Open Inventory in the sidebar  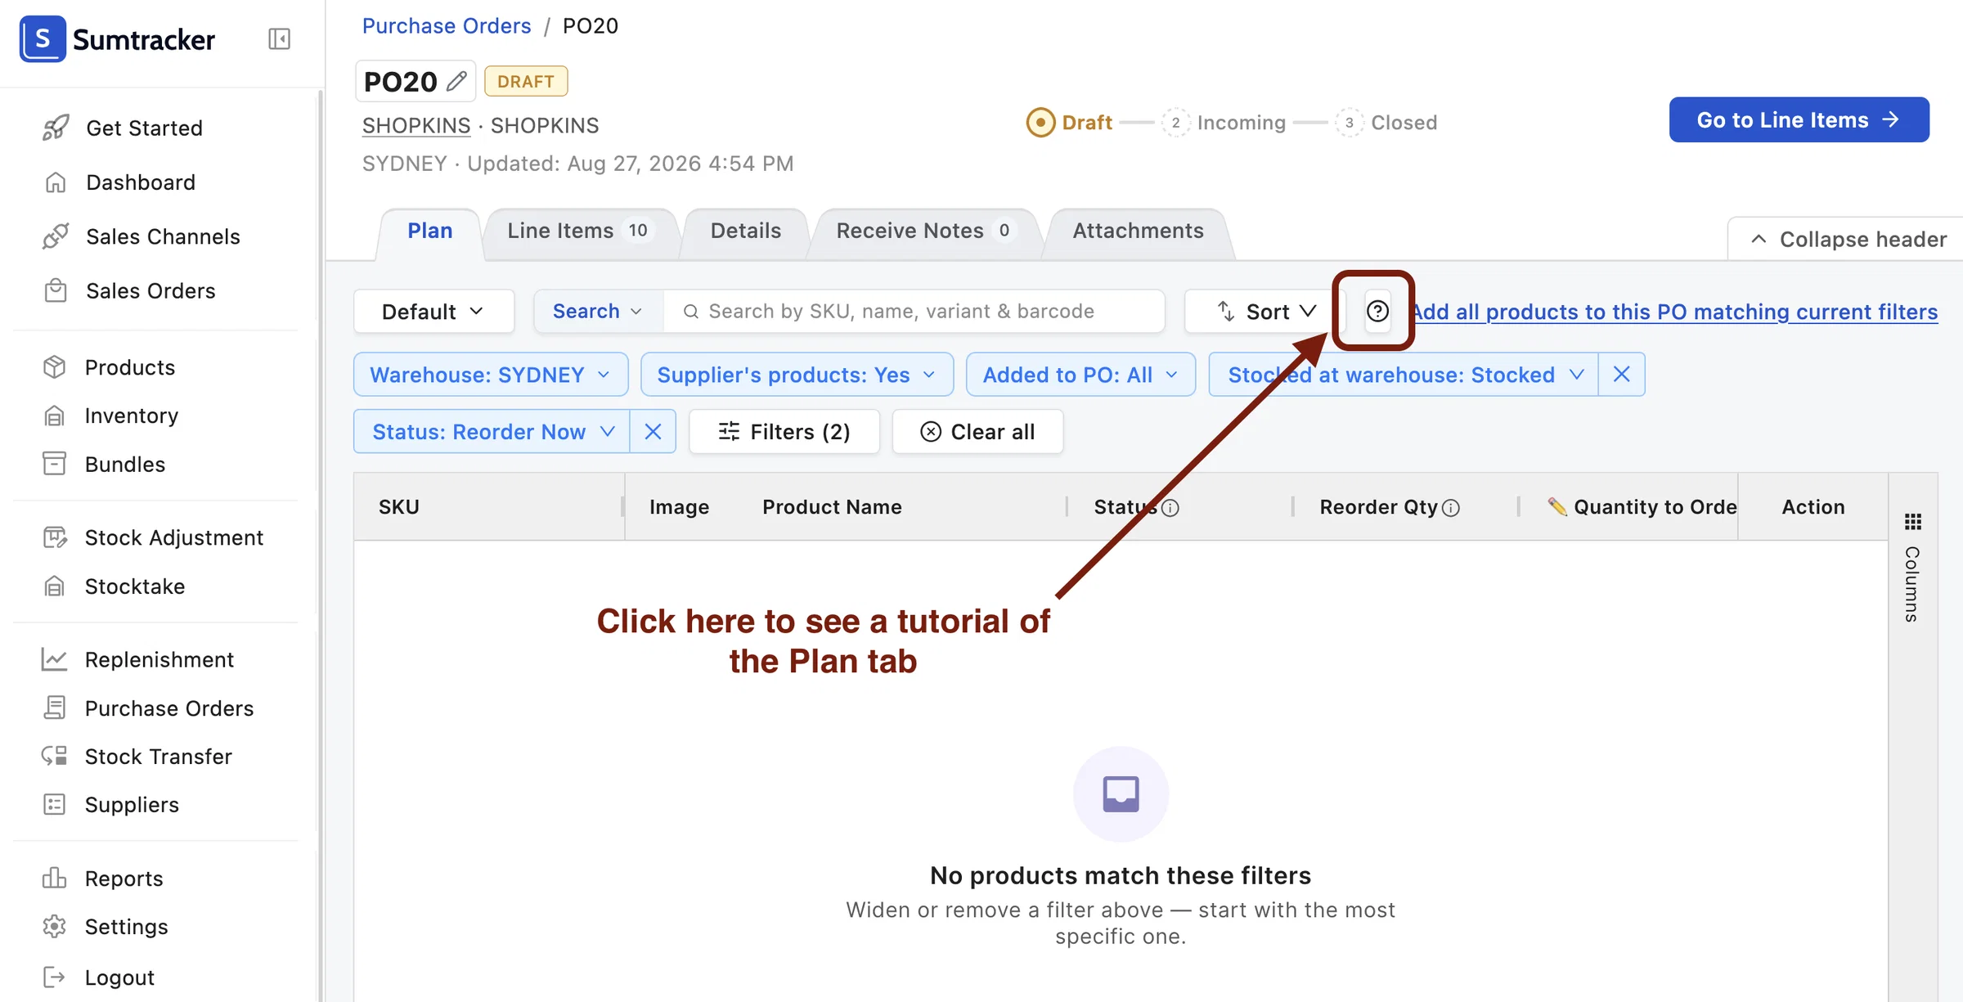pyautogui.click(x=131, y=416)
